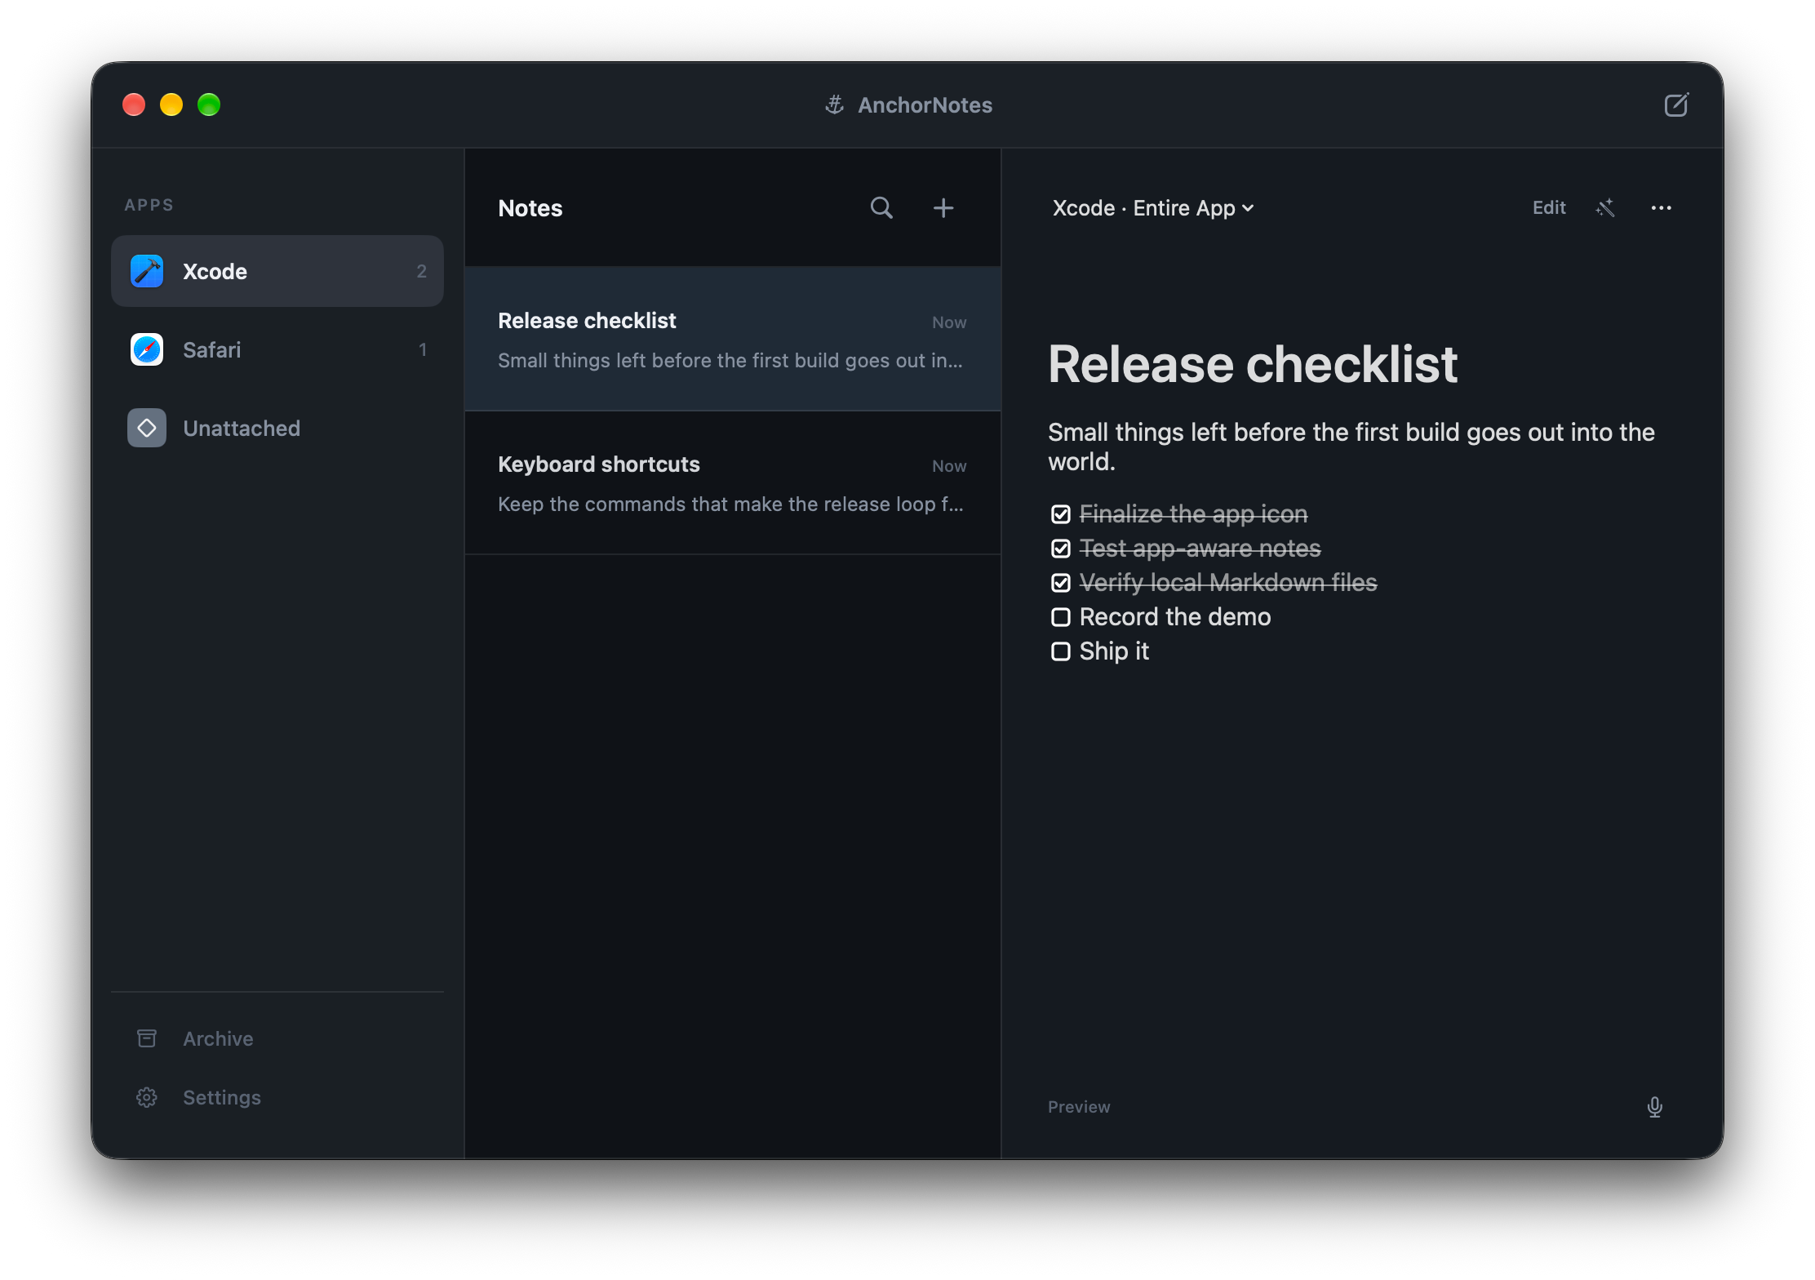This screenshot has height=1280, width=1815.
Task: Check the Ship it checkbox
Action: coord(1060,651)
